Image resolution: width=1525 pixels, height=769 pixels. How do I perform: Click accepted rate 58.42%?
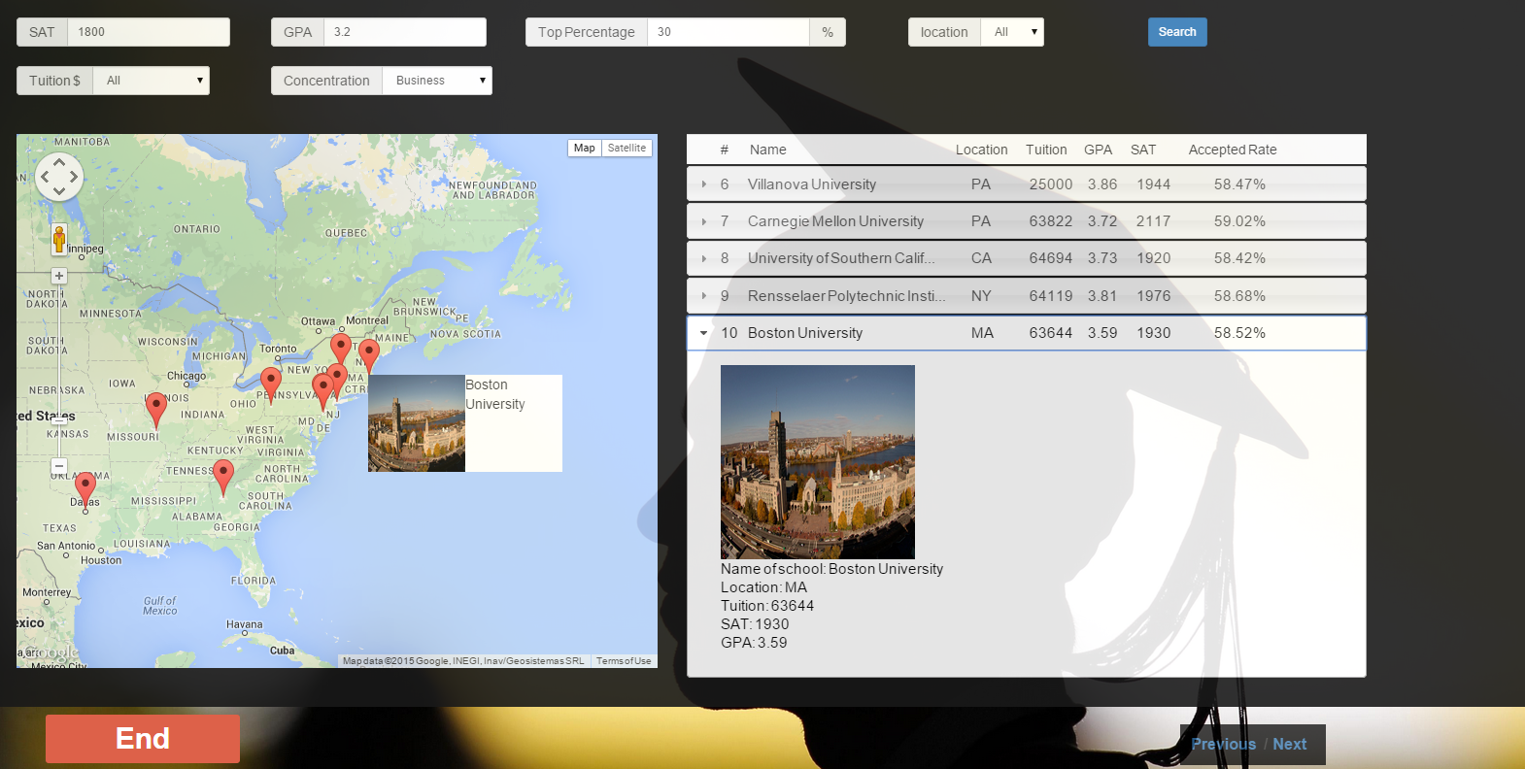click(x=1239, y=258)
